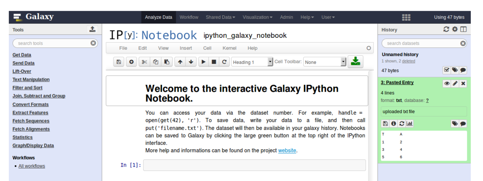
Task: Open the notebook Cell menu
Action: 207,48
